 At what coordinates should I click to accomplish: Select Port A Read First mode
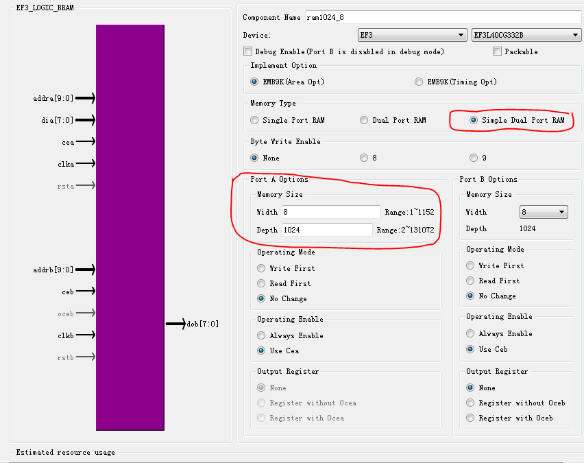[x=262, y=283]
